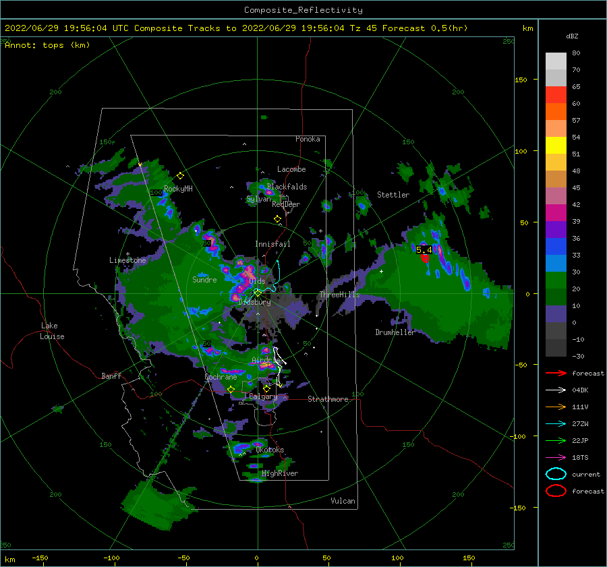Click the Ponoka city label

tap(308, 139)
